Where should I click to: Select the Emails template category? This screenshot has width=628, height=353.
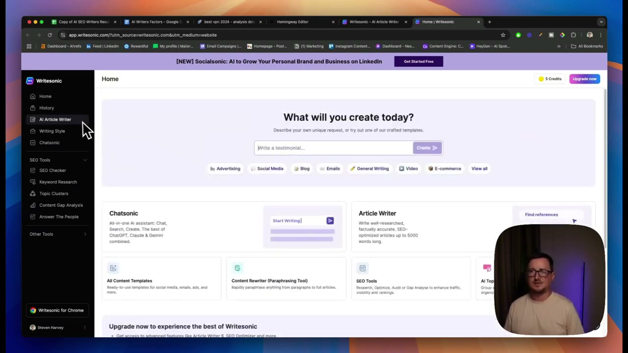pos(330,169)
